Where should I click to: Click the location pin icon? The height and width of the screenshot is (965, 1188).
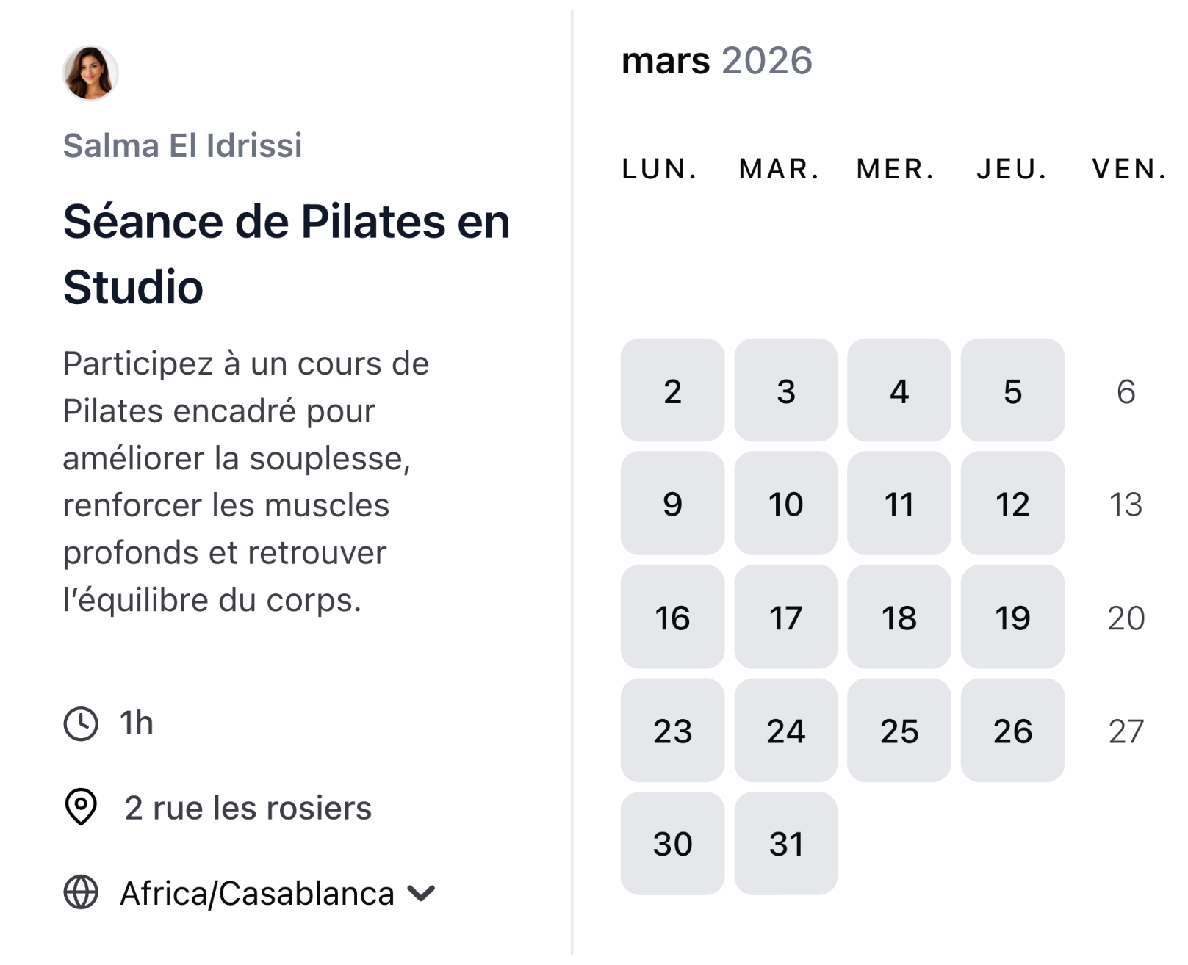[81, 808]
